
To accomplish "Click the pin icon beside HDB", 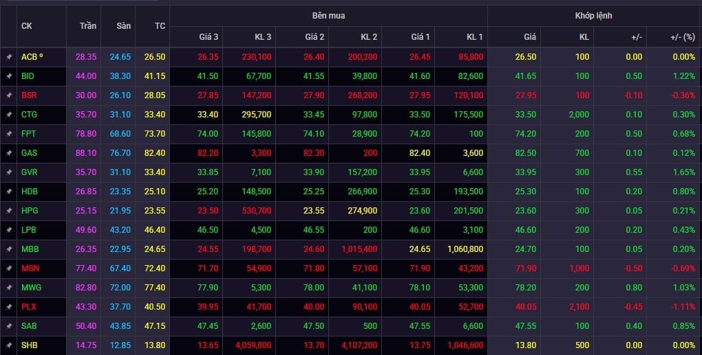I will pyautogui.click(x=8, y=192).
